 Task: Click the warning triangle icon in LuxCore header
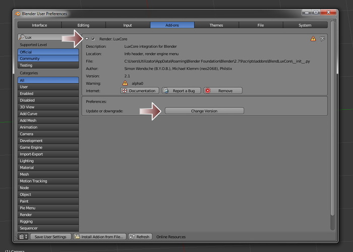click(313, 38)
